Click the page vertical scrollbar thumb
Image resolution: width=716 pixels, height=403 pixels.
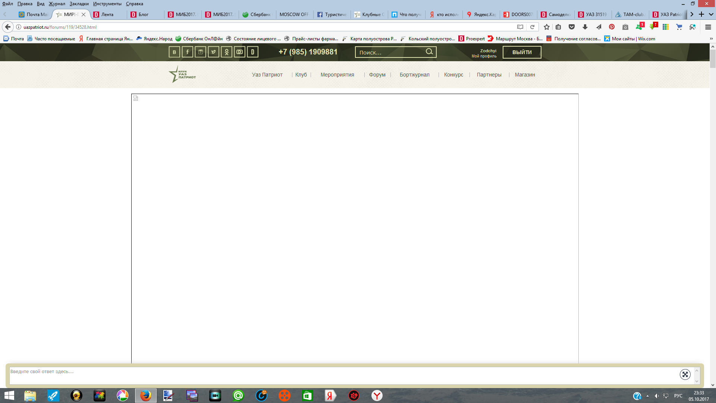[713, 59]
